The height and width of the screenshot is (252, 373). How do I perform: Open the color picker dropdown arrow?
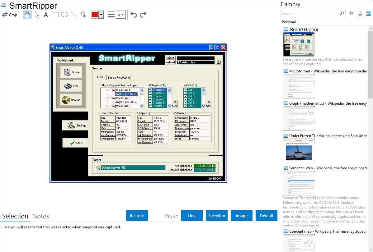coord(101,15)
